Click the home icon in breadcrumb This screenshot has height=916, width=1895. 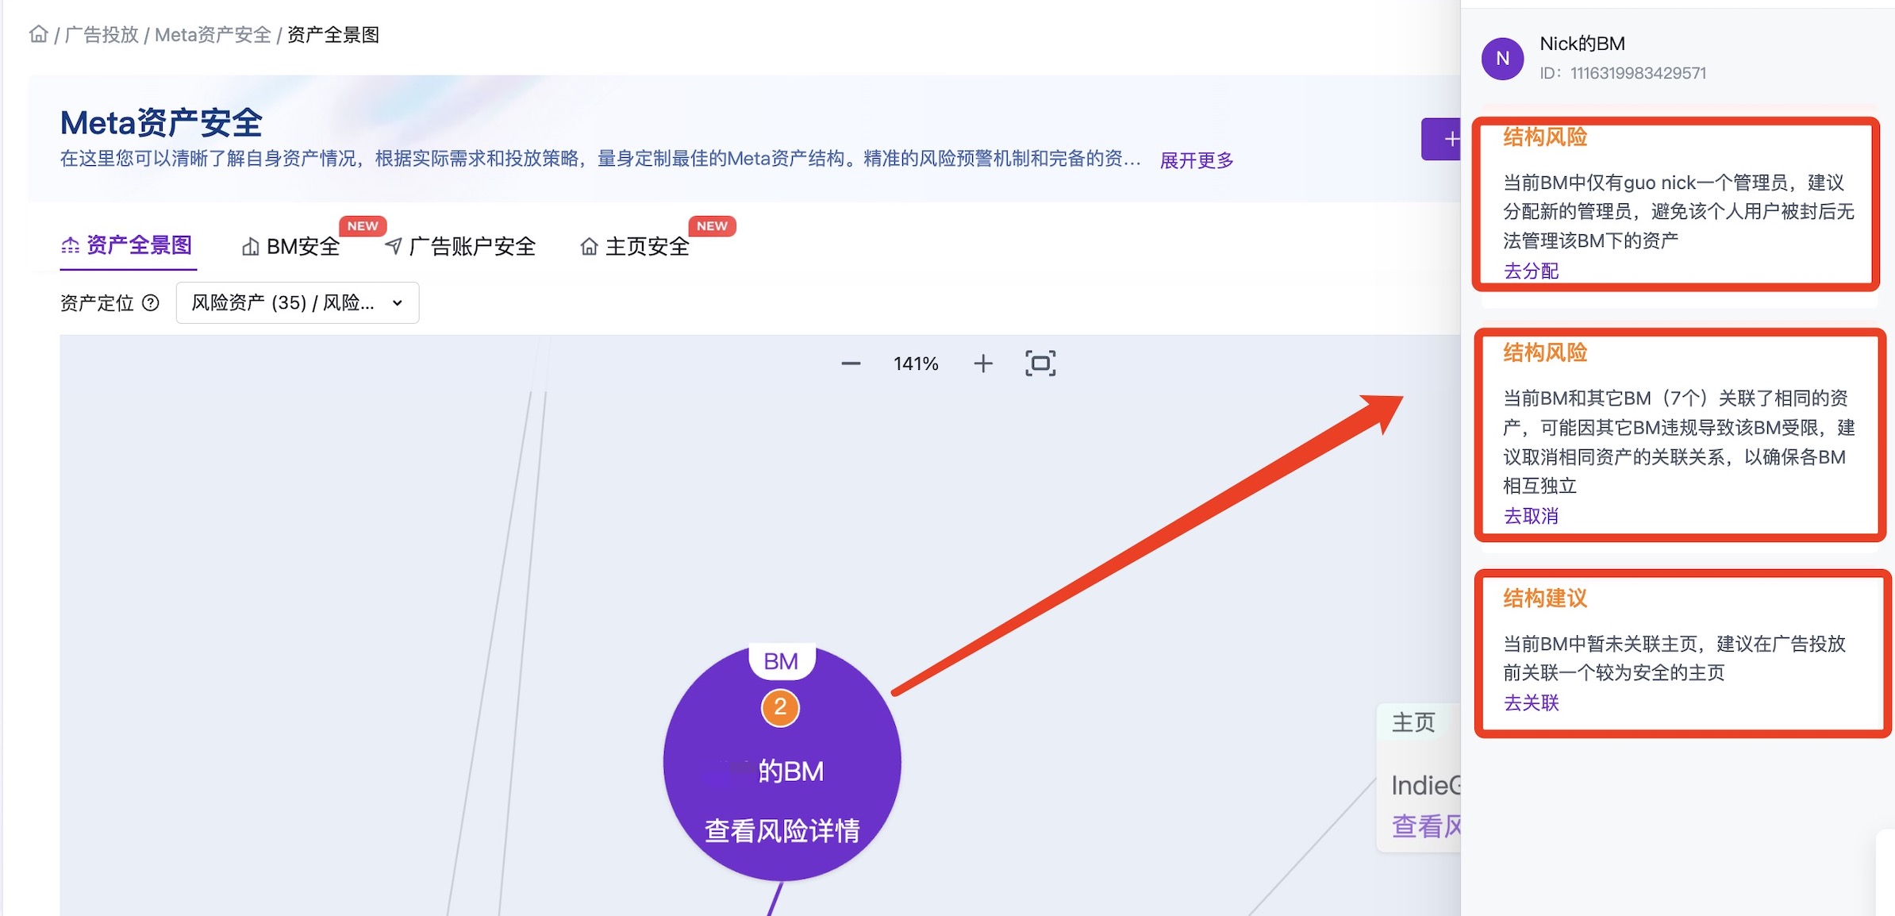[38, 34]
